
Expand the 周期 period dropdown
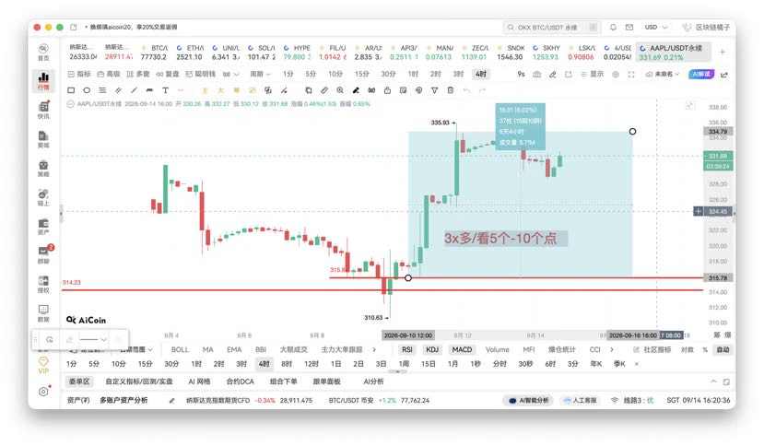pos(260,74)
